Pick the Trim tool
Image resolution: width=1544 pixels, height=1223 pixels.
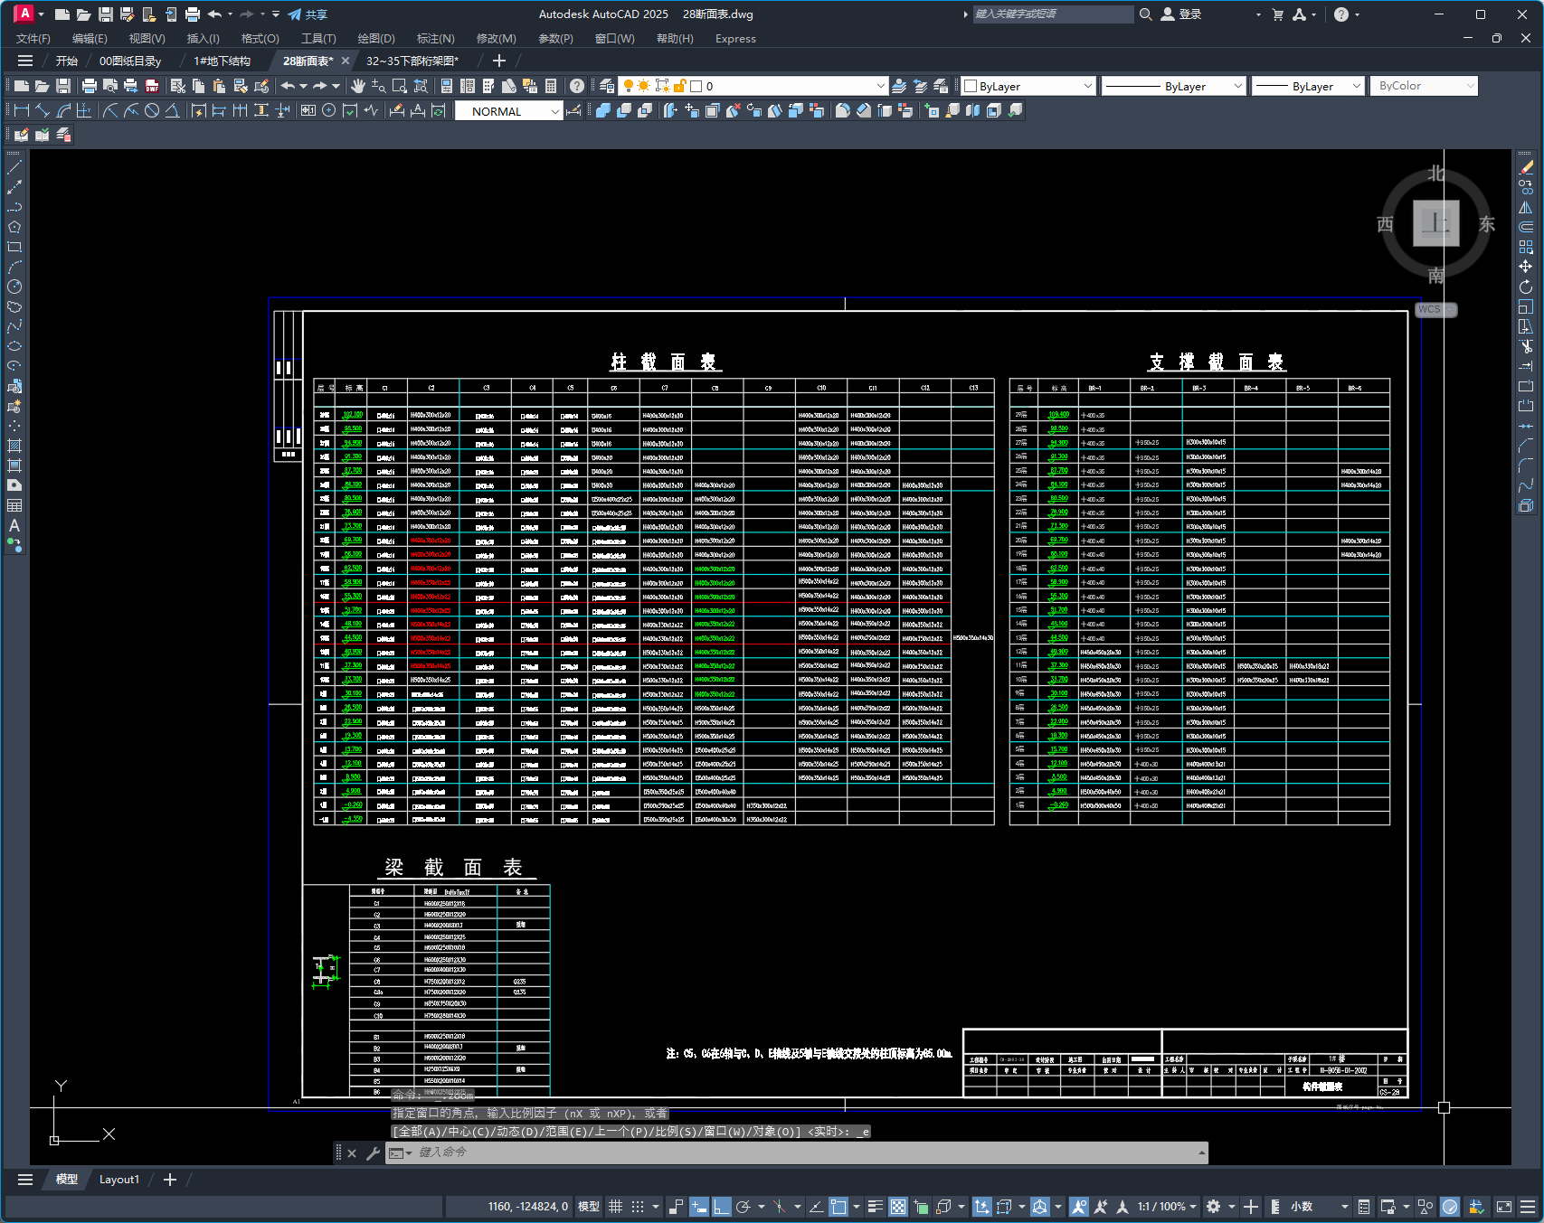coord(1526,346)
